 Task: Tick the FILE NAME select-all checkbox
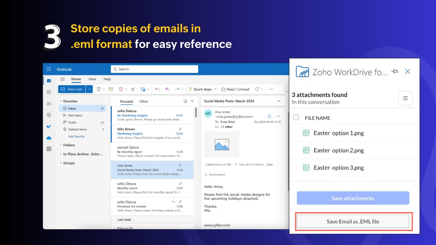click(296, 117)
